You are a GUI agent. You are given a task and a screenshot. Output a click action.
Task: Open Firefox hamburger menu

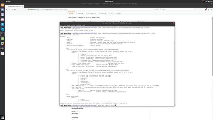click(x=212, y=9)
